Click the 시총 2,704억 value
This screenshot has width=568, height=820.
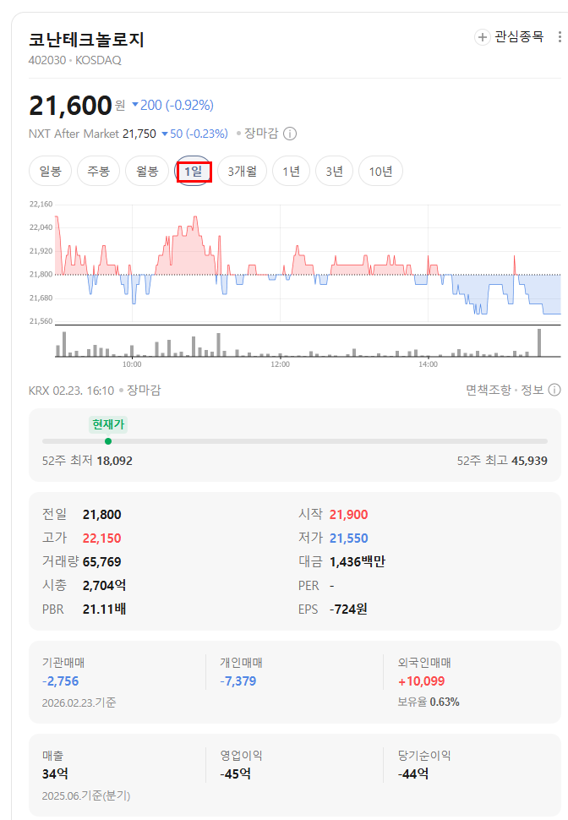(x=104, y=585)
